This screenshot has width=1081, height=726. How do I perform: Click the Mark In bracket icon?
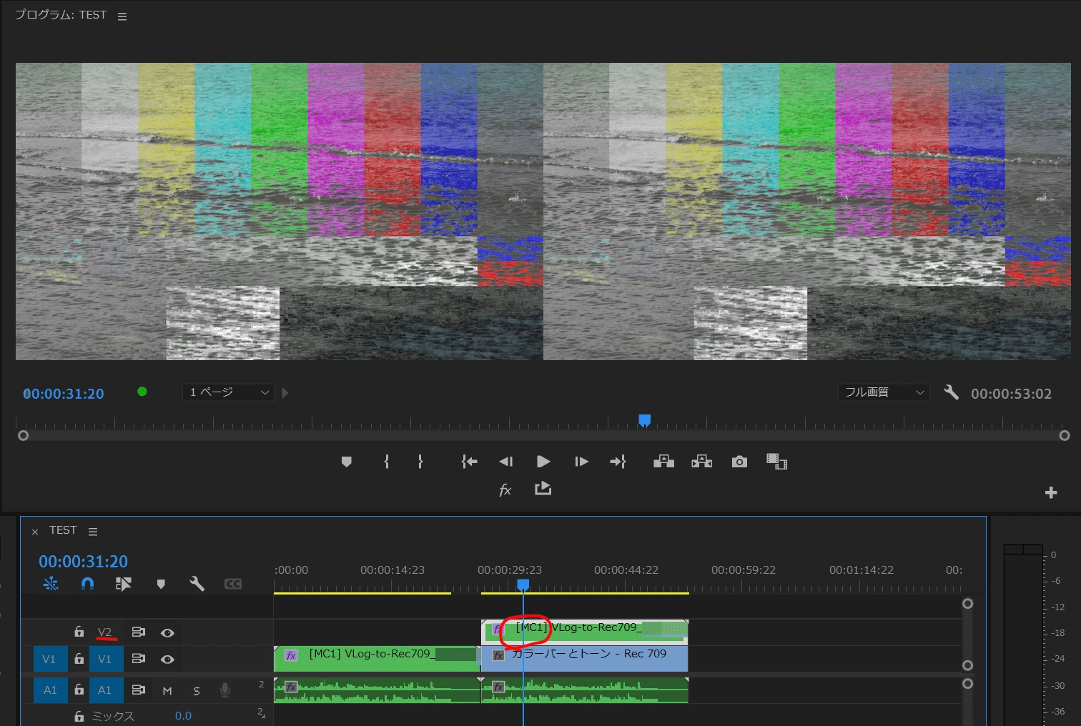[x=386, y=462]
